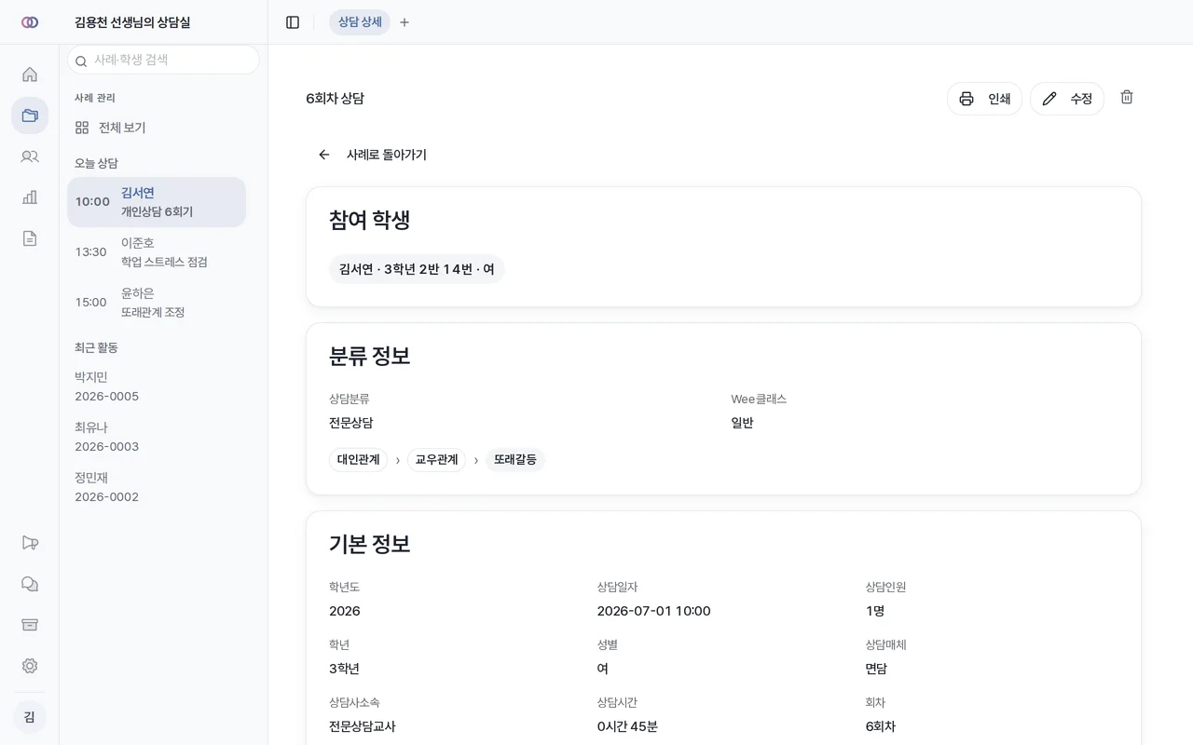This screenshot has height=745, width=1193.
Task: Open recent case 최유나 2026-0003
Action: (x=157, y=437)
